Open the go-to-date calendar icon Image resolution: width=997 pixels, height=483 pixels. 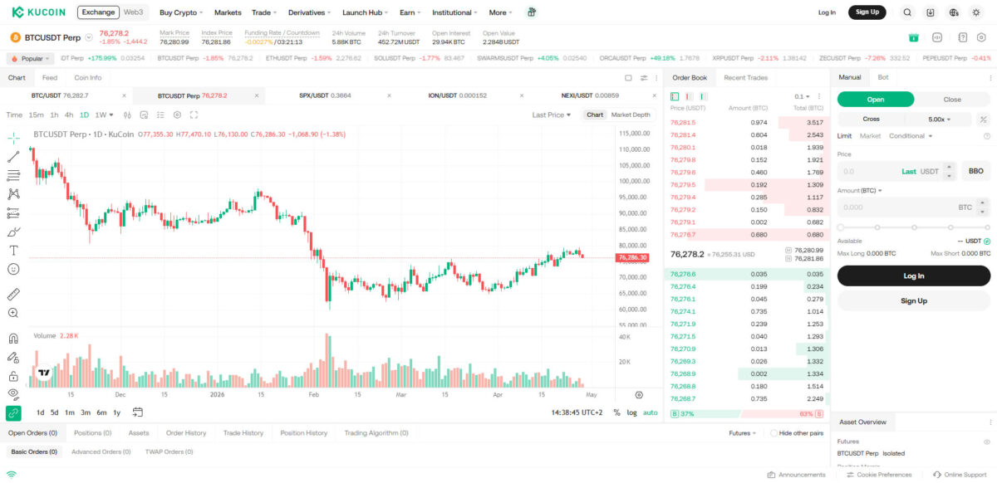tap(138, 412)
